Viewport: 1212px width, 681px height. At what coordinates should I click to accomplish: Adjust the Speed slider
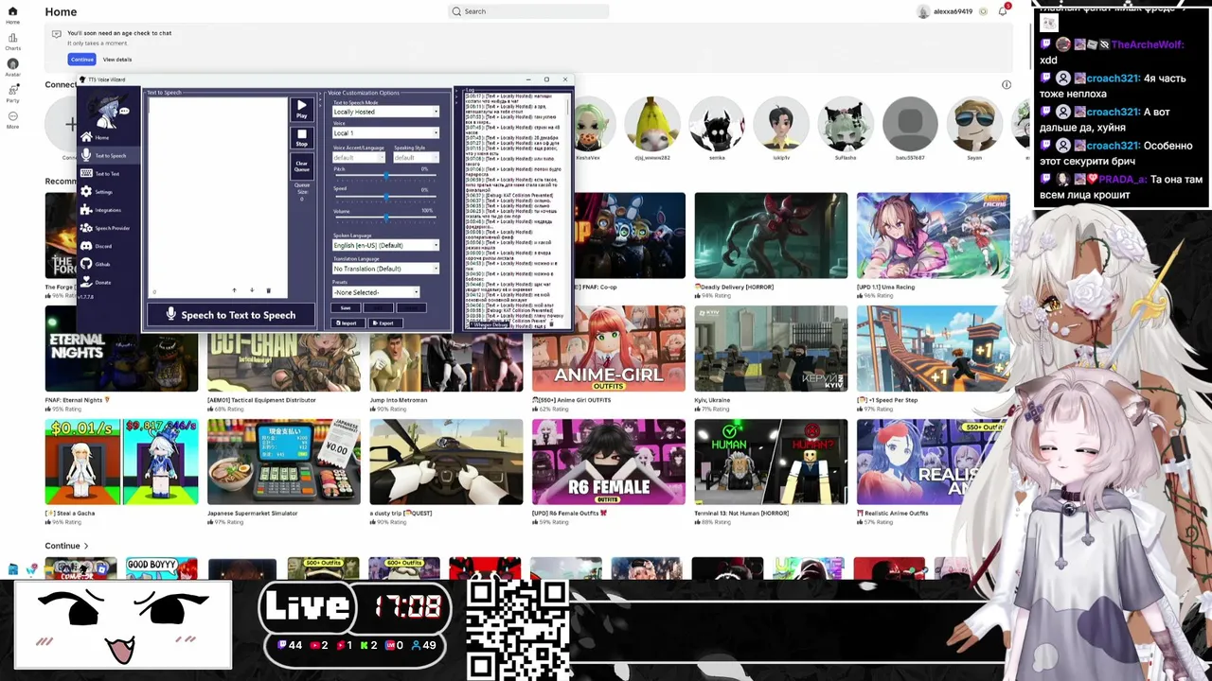[385, 197]
